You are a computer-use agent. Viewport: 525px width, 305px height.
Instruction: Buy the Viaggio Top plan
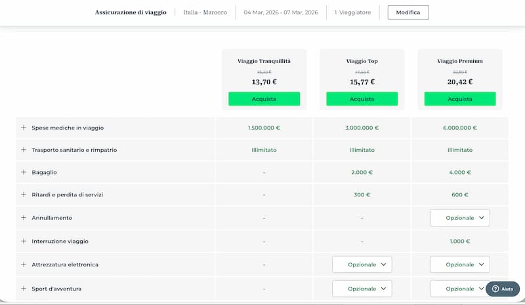(x=362, y=99)
